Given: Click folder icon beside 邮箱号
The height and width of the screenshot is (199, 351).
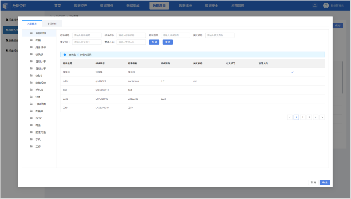Looking at the screenshot, I should click(x=31, y=111).
